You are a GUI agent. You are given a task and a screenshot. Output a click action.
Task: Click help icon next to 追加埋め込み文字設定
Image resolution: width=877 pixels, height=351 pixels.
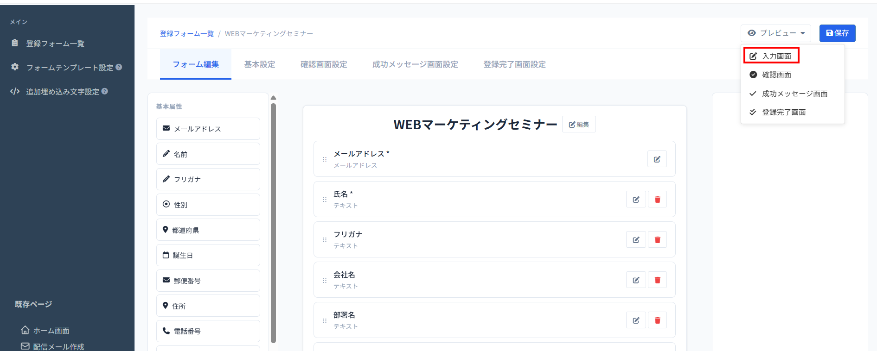point(105,91)
